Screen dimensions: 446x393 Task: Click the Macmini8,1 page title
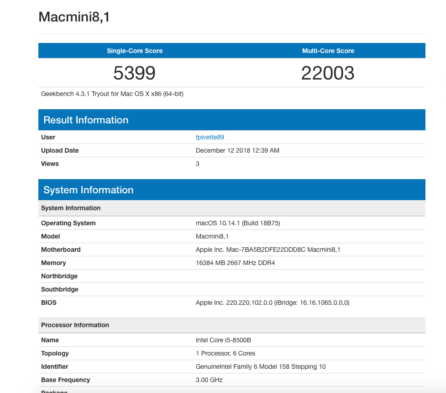(x=74, y=17)
